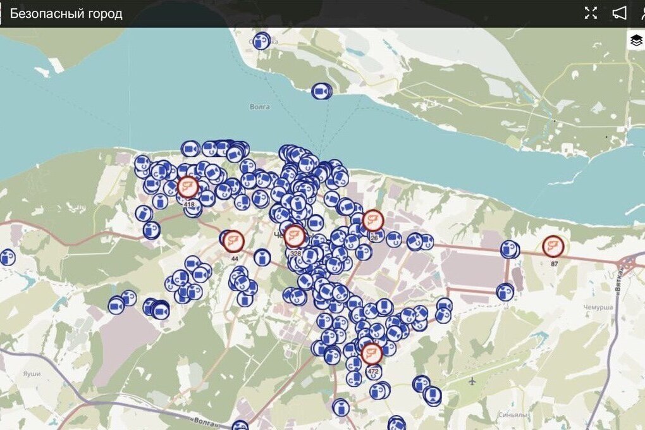The image size is (645, 430).
Task: Enter fullscreen mode from the top bar
Action: coord(591,13)
